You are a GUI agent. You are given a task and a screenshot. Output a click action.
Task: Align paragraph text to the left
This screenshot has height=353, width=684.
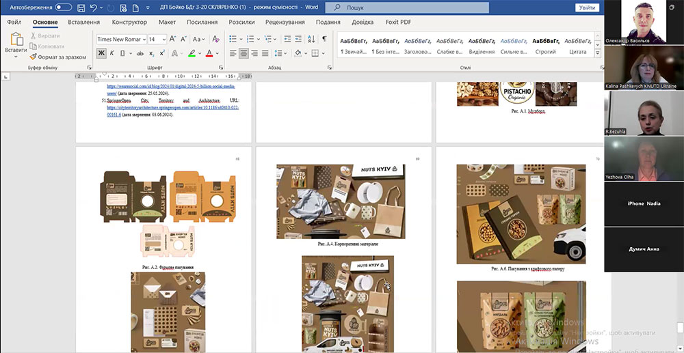click(233, 53)
